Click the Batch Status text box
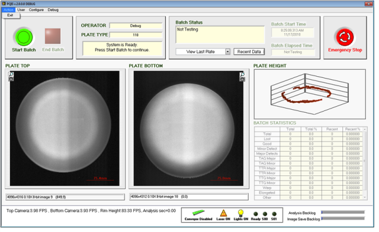The height and width of the screenshot is (232, 379). point(220,35)
